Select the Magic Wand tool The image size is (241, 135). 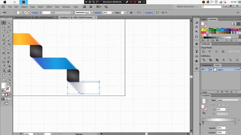pos(4,27)
